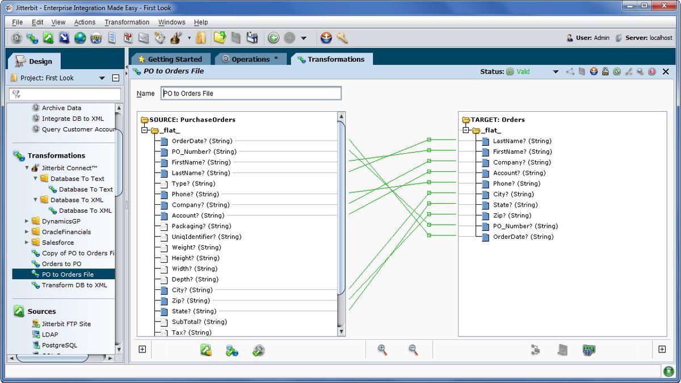Open the File menu
This screenshot has height=383, width=681.
(18, 22)
